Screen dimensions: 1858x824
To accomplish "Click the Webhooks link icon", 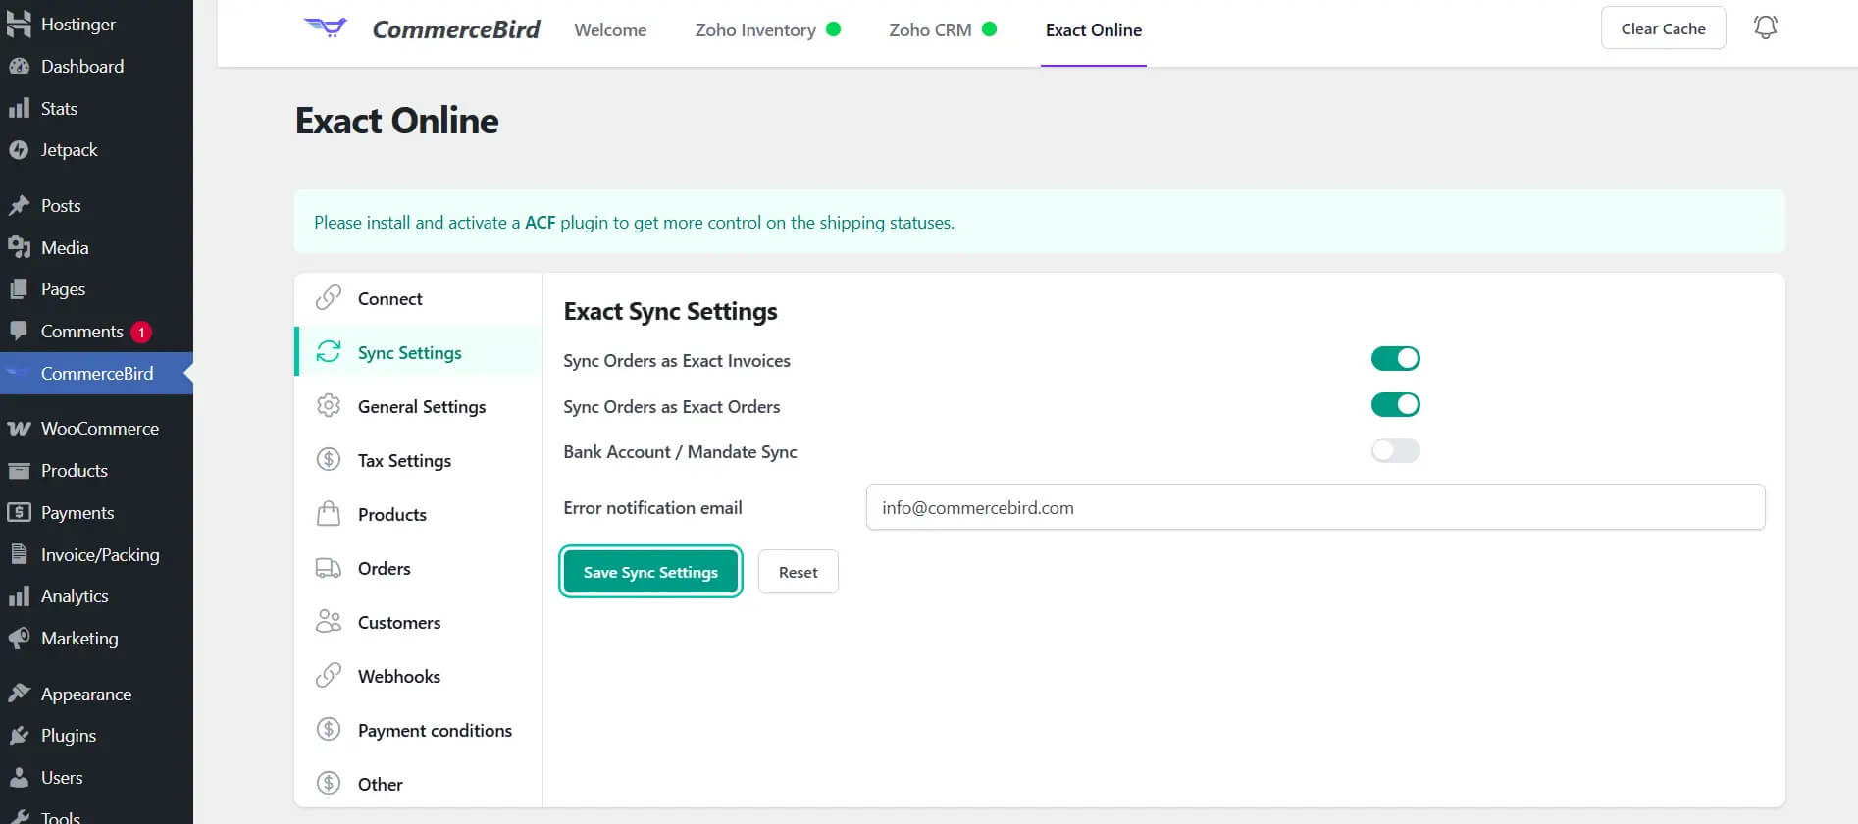I will [x=329, y=676].
